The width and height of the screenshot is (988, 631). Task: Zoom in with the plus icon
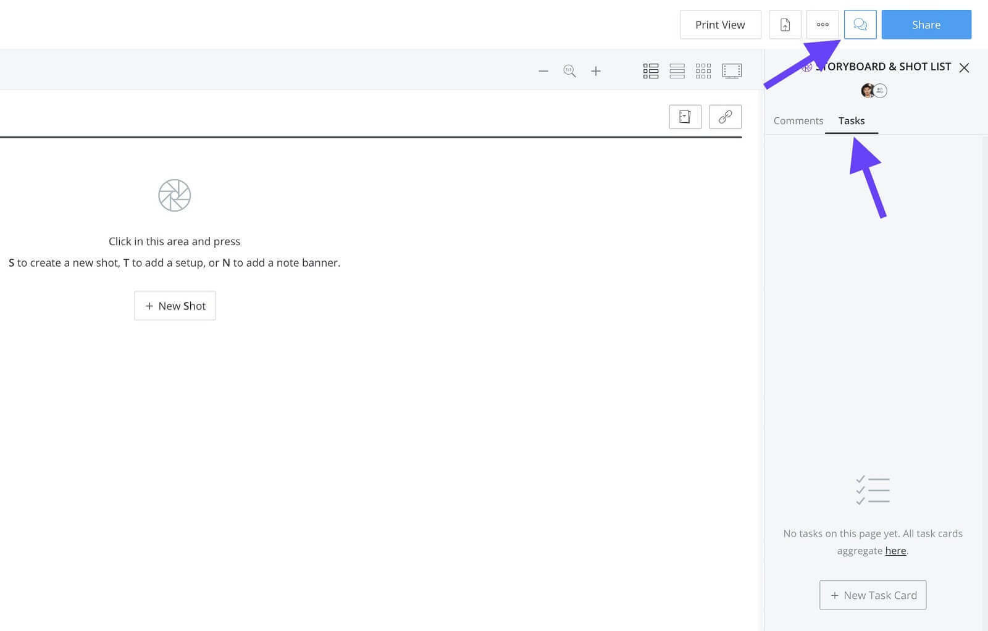coord(596,72)
